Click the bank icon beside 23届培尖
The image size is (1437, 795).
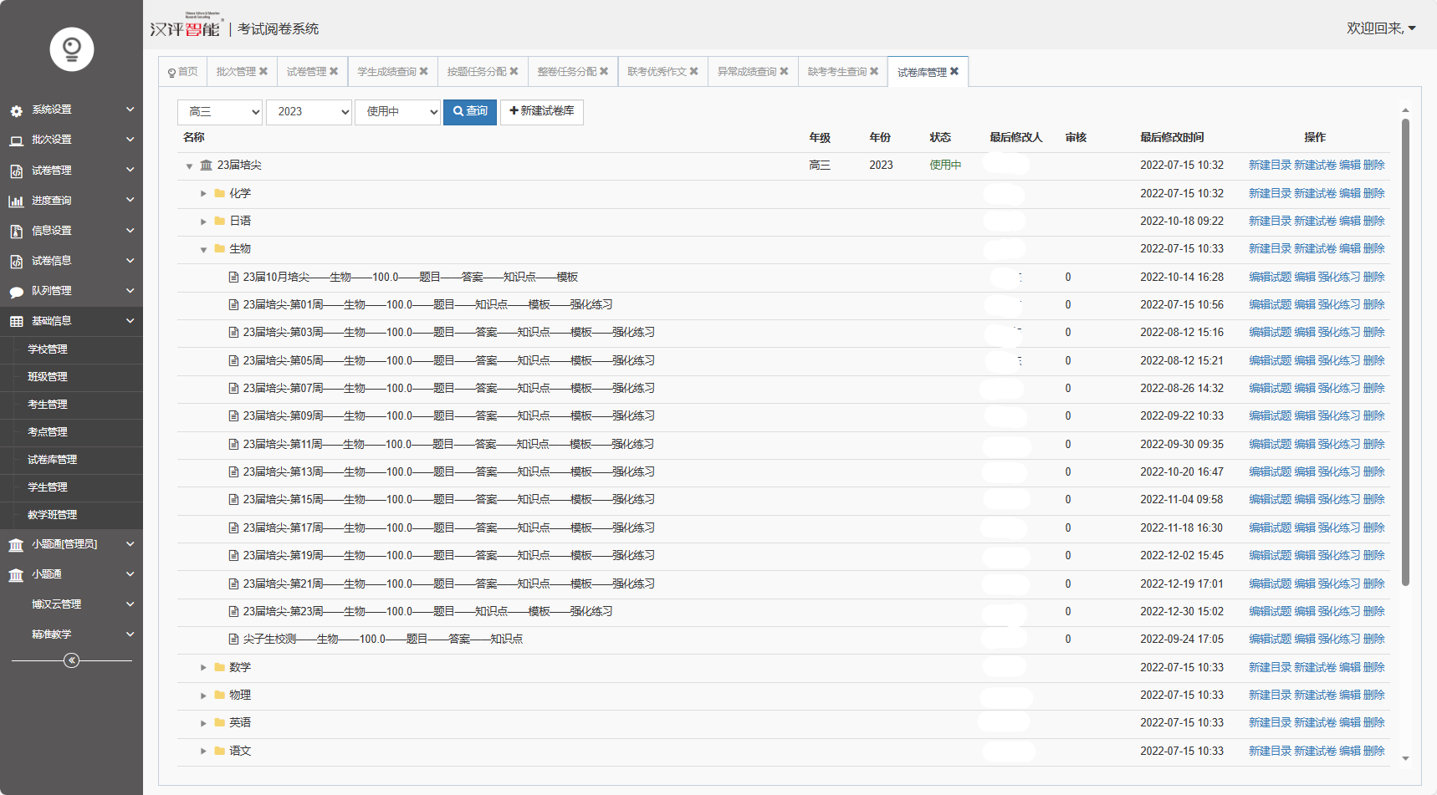[206, 166]
